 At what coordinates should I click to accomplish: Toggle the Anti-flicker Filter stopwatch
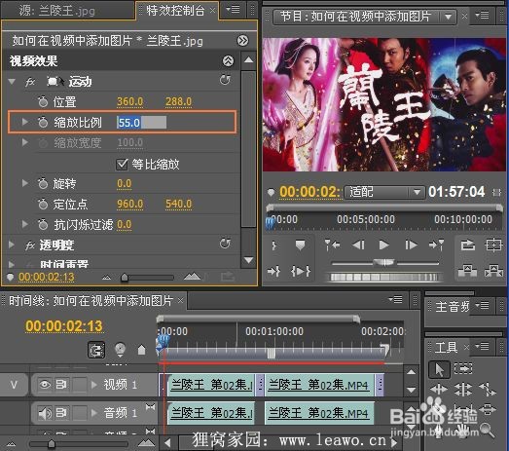[x=43, y=224]
